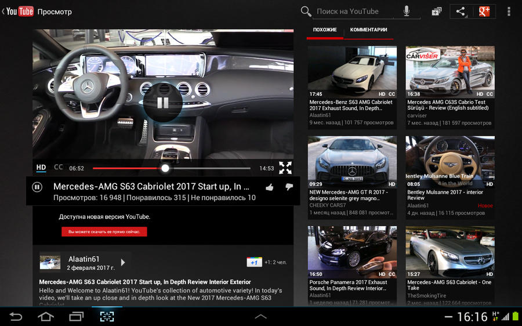The height and width of the screenshot is (326, 522).
Task: Tap the YouTube logo back button
Action: (17, 12)
